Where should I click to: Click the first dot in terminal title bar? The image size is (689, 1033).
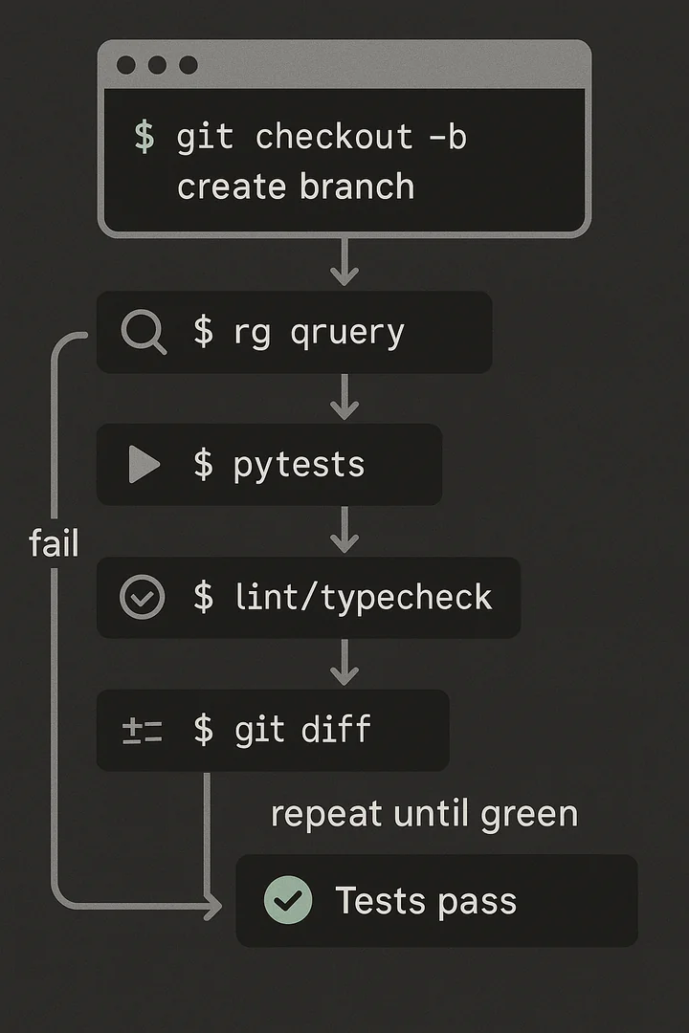click(x=126, y=65)
